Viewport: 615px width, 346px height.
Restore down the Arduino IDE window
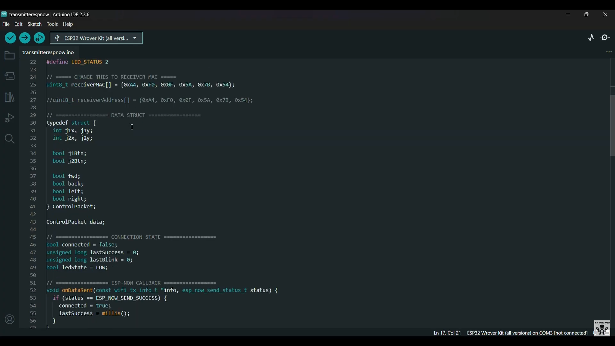586,14
